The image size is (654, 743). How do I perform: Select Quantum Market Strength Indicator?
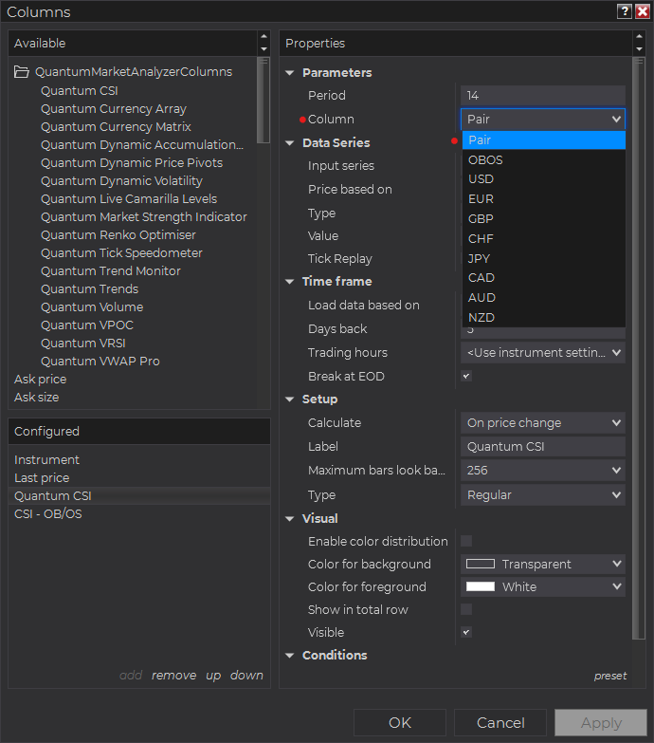[144, 216]
